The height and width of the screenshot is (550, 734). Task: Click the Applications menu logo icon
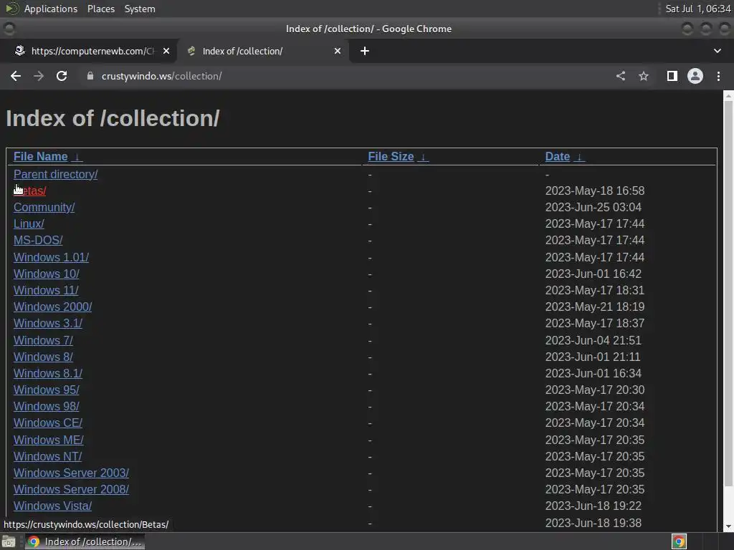11,9
